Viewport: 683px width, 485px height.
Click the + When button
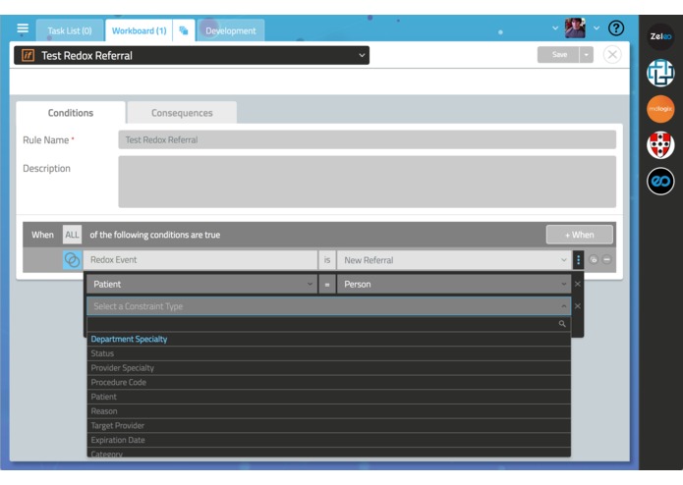click(x=580, y=235)
